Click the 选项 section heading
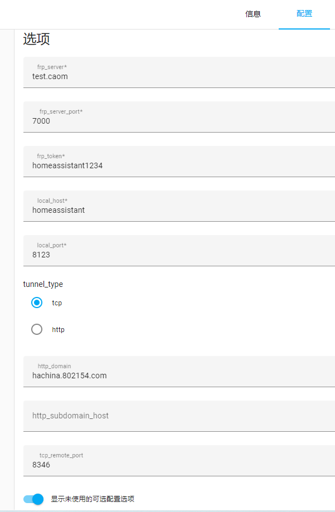This screenshot has width=335, height=512. (36, 40)
